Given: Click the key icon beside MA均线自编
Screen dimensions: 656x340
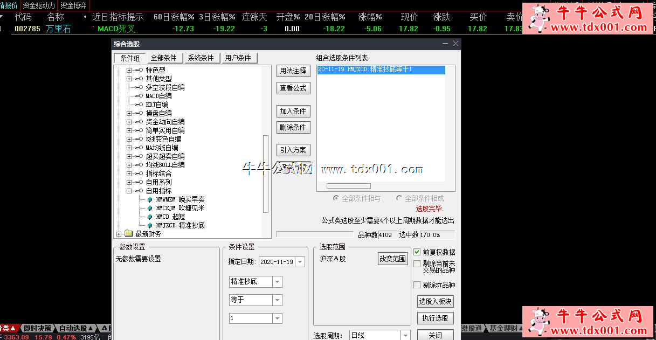Looking at the screenshot, I should click(x=139, y=148).
